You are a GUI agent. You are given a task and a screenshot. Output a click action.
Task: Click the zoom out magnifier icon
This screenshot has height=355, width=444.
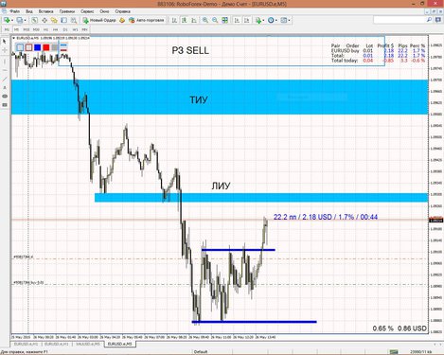pyautogui.click(x=215, y=20)
